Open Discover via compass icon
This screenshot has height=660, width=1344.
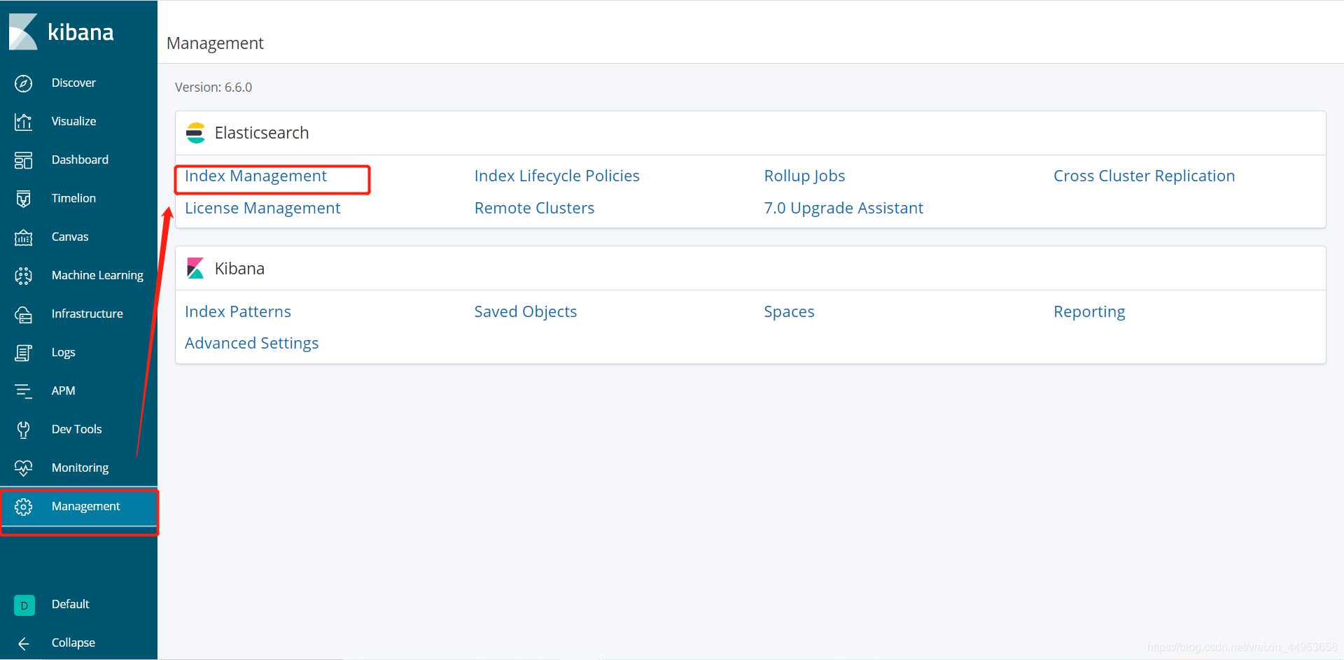[23, 83]
